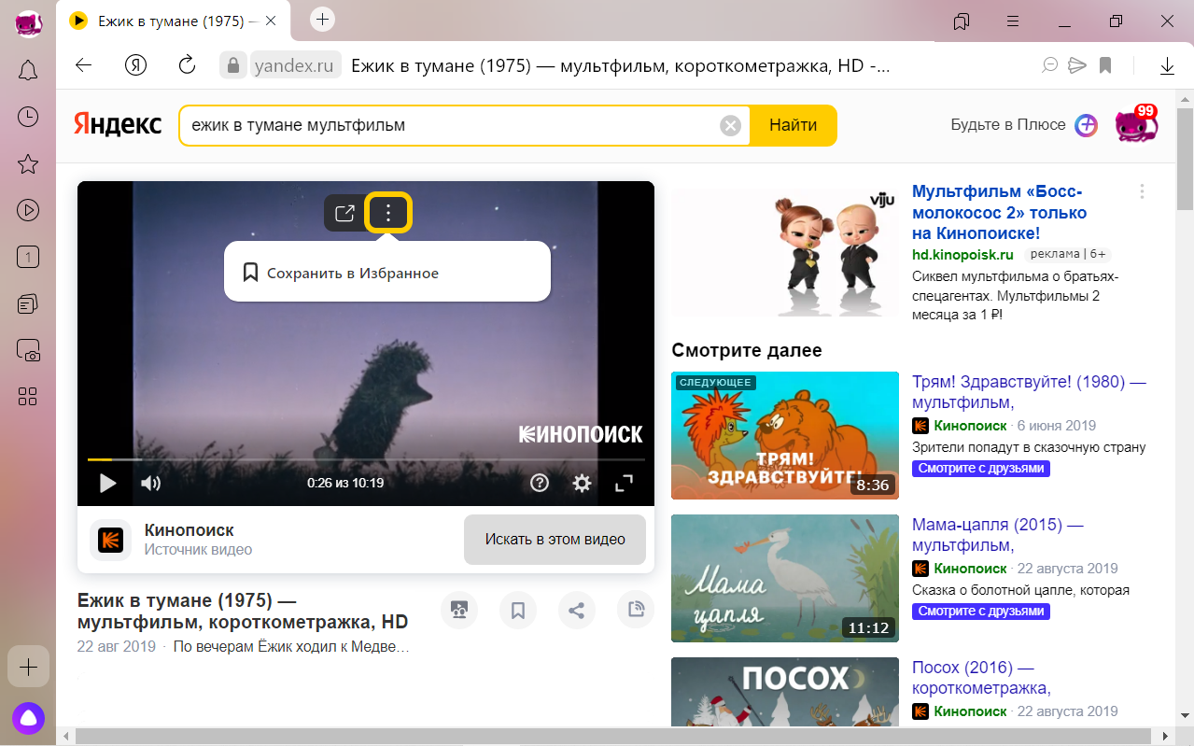Bookmark this page in address bar
The image size is (1194, 746).
coord(1105,65)
